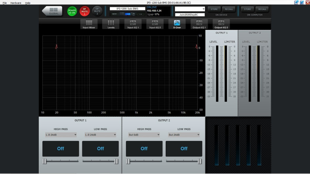This screenshot has width=310, height=174.
Task: Click the Juin2026Dsp8C preset name field
Action: 190,15
